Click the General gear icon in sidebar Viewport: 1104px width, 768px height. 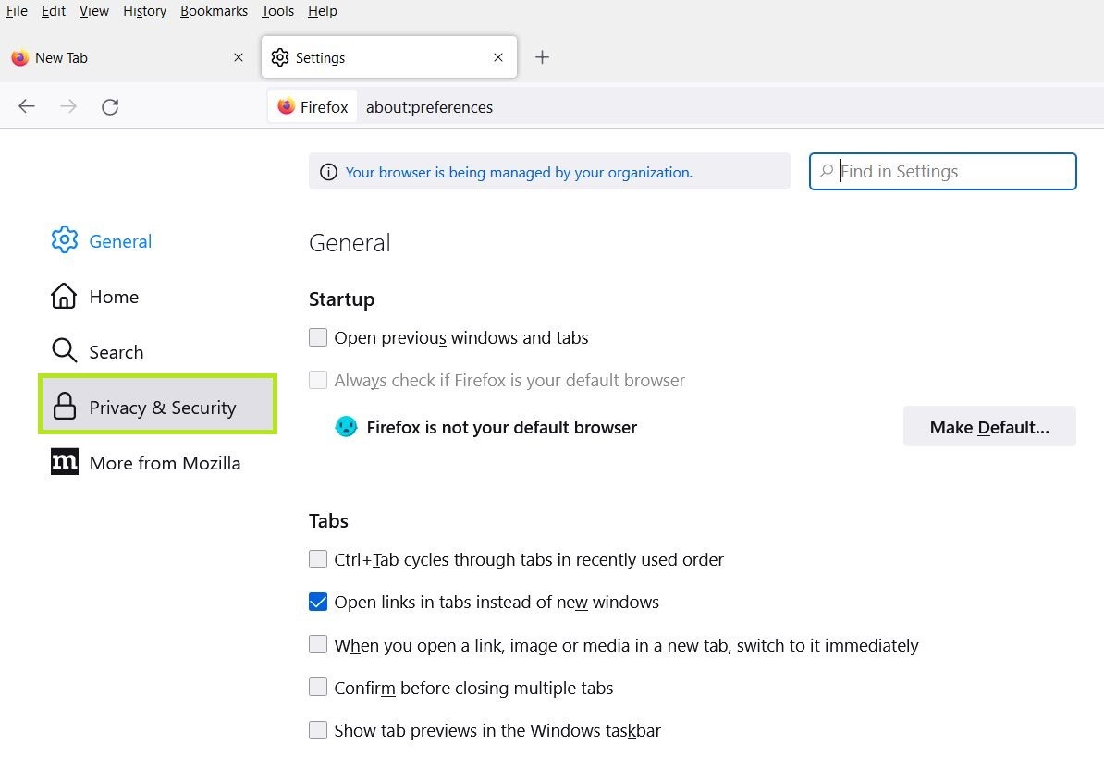pyautogui.click(x=64, y=240)
